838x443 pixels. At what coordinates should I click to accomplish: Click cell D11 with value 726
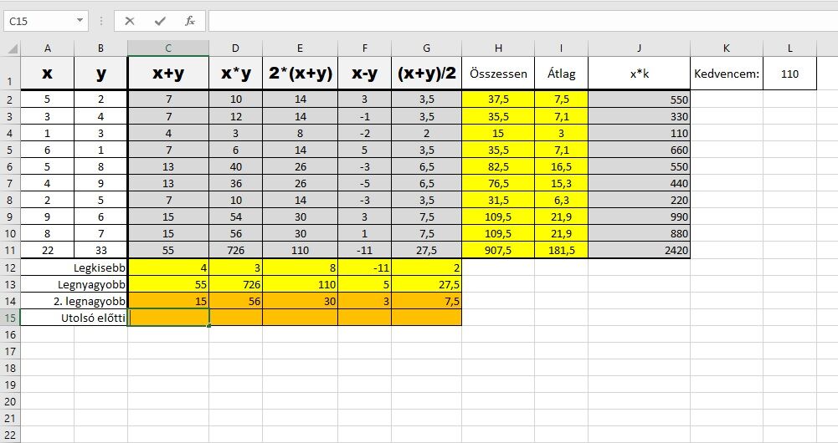click(x=236, y=250)
